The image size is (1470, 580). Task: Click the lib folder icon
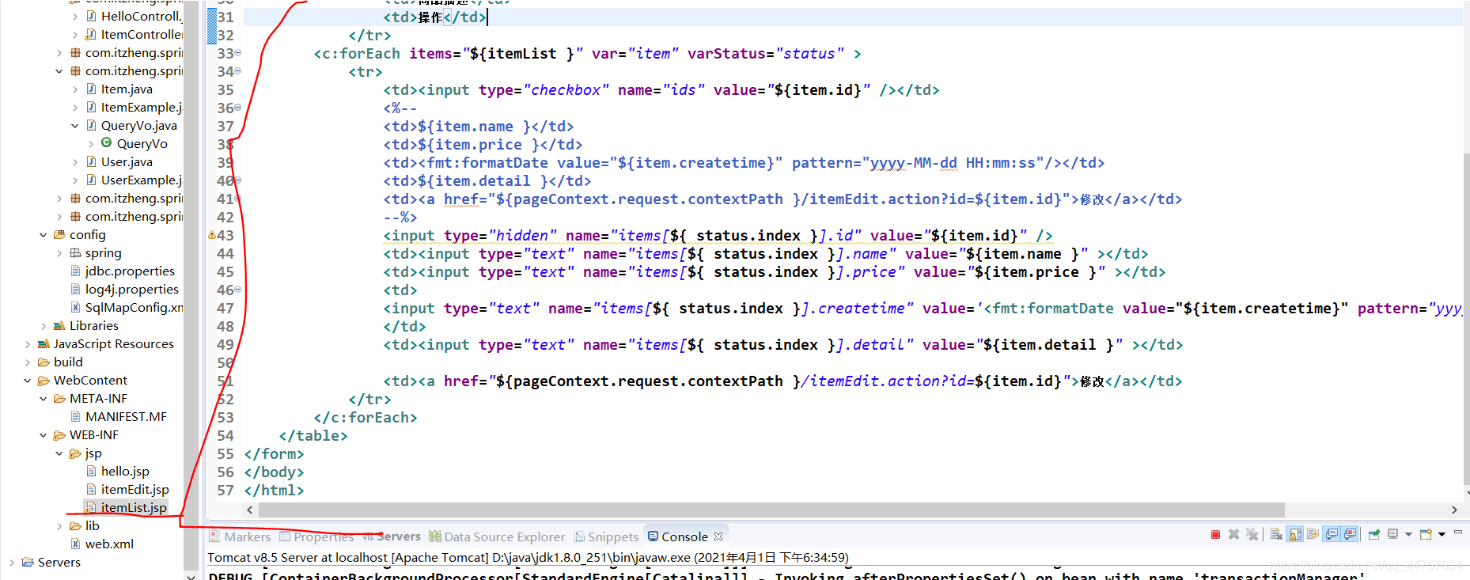pyautogui.click(x=75, y=525)
